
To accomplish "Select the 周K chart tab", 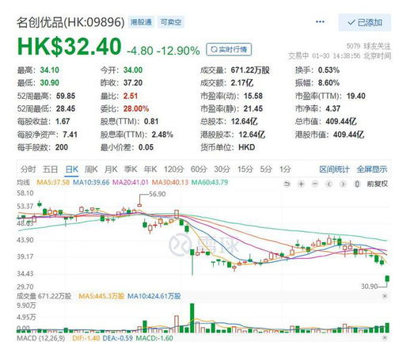I will (91, 169).
